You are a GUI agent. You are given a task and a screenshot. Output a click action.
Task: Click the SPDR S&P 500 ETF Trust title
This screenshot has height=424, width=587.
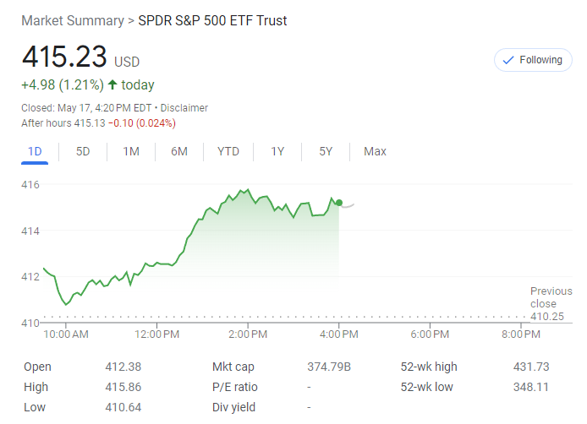pyautogui.click(x=212, y=20)
